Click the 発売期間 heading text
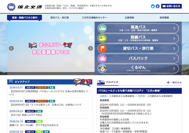This screenshot has height=133, width=189. [x=105, y=100]
